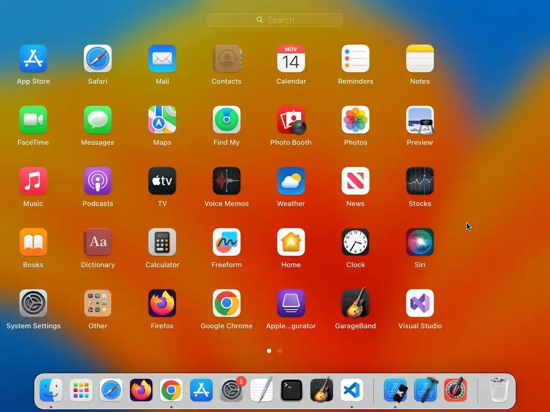Open the Trash in the Dock
This screenshot has width=550, height=412.
click(498, 389)
